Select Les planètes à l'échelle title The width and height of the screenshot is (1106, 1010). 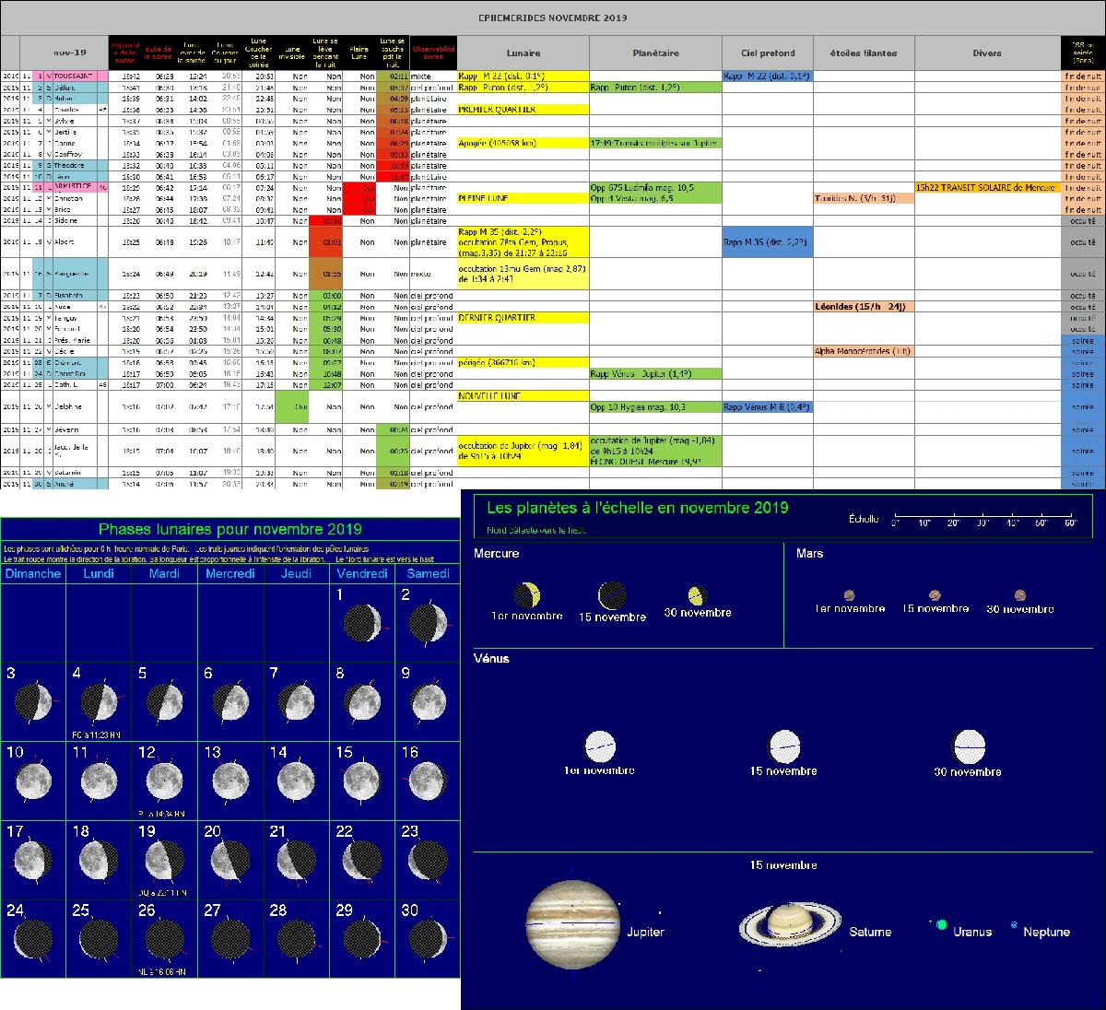click(637, 507)
